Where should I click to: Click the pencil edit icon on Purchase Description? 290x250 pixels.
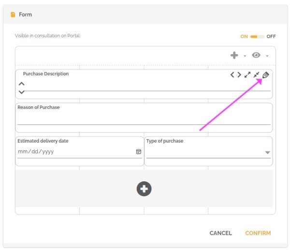(x=266, y=75)
